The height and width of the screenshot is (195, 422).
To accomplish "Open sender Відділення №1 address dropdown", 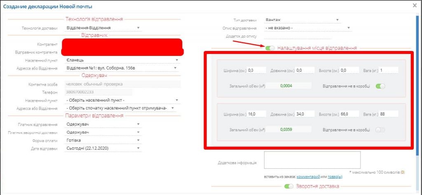I will click(121, 68).
